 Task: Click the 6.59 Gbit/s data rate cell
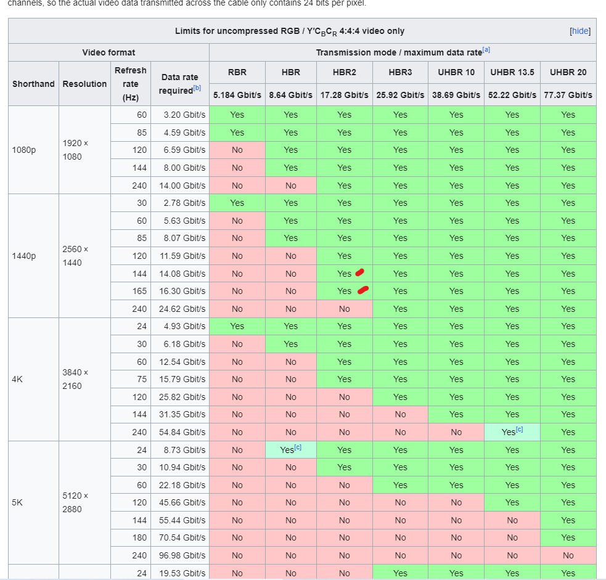point(180,150)
